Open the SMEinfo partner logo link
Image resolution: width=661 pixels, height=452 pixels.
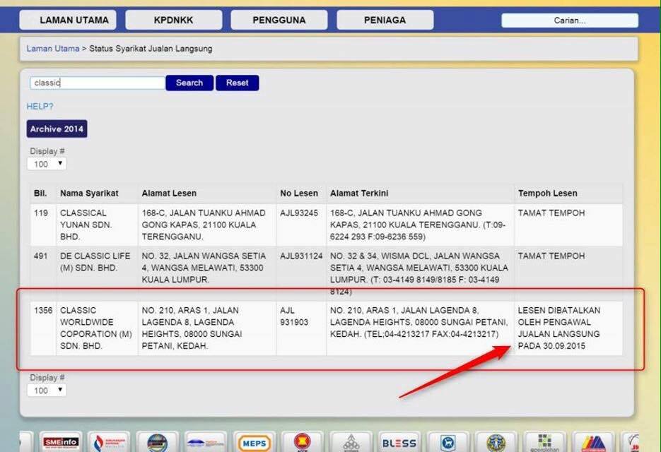tap(61, 442)
